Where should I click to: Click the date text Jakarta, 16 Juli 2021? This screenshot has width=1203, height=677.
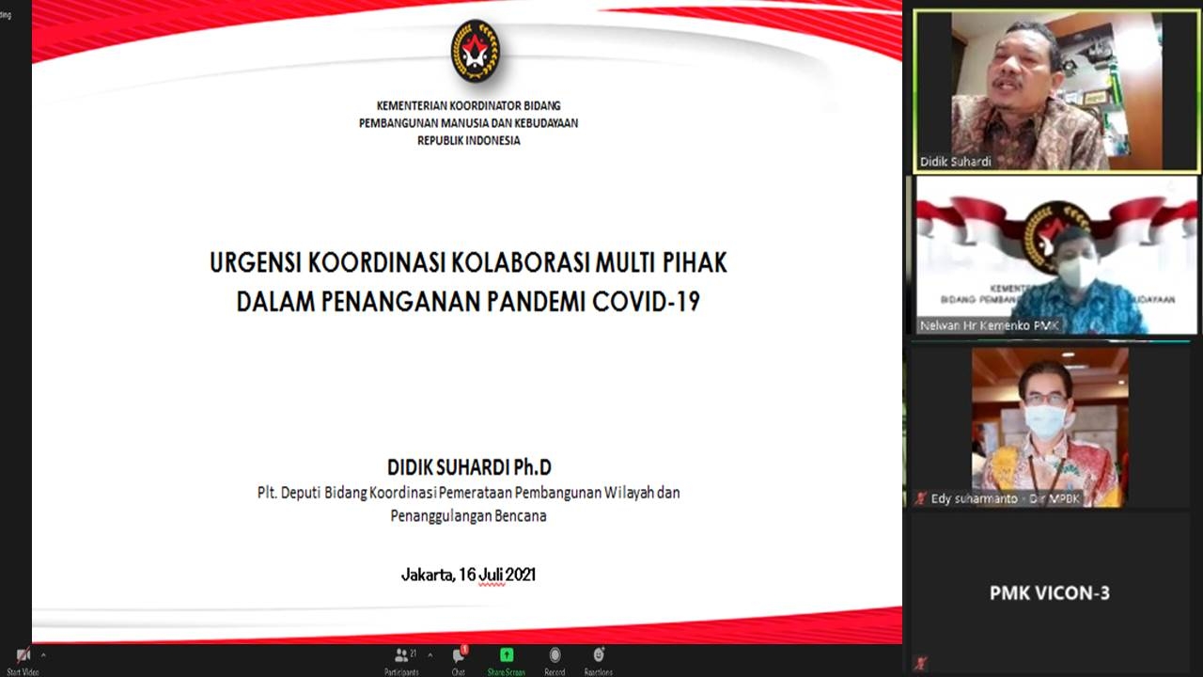click(x=468, y=575)
